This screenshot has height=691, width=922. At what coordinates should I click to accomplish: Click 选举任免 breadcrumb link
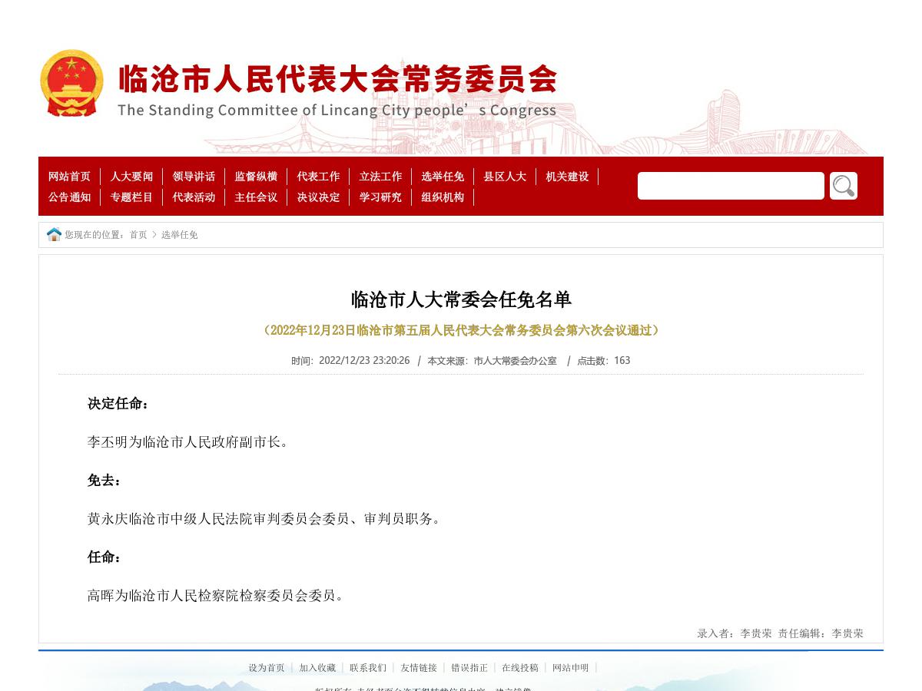tap(180, 235)
